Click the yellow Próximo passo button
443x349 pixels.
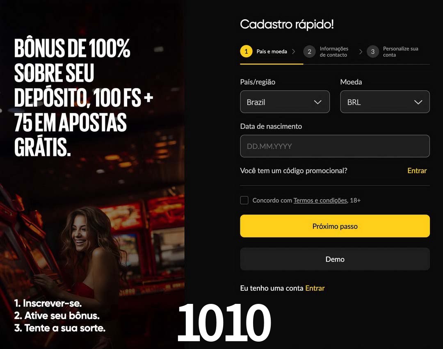[x=335, y=226]
